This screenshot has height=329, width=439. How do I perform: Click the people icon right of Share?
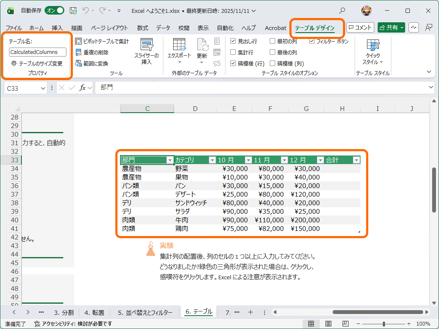pyautogui.click(x=428, y=27)
